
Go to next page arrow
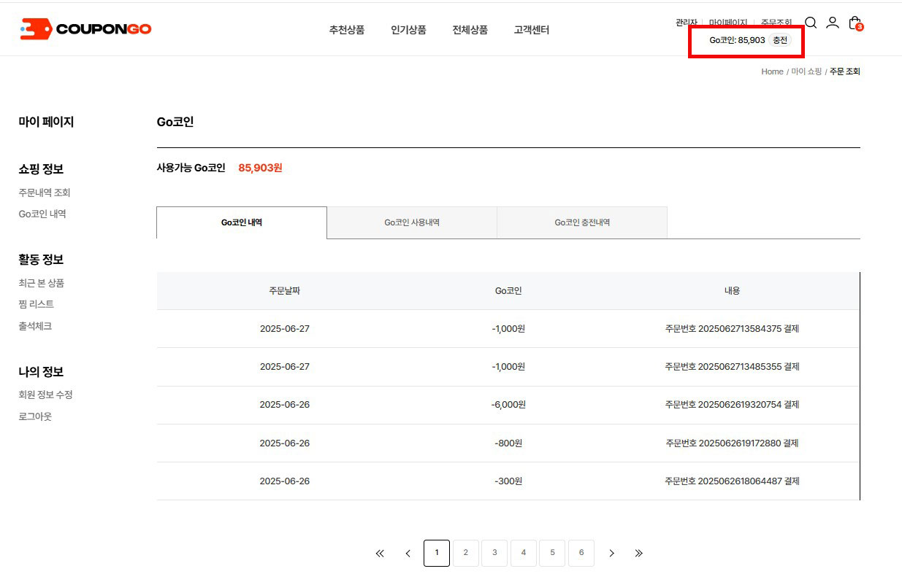[x=611, y=554]
